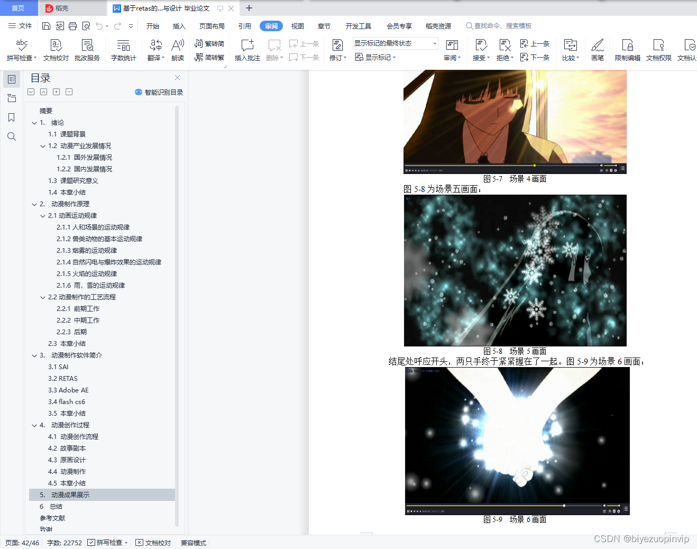Open the 比较 compare documents tool
The image size is (697, 549).
(x=571, y=50)
